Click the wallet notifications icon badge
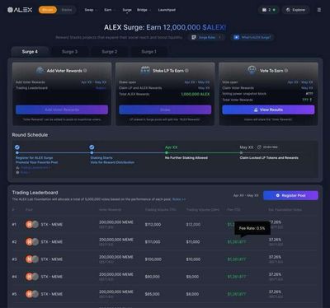This screenshot has height=308, width=330. click(269, 10)
